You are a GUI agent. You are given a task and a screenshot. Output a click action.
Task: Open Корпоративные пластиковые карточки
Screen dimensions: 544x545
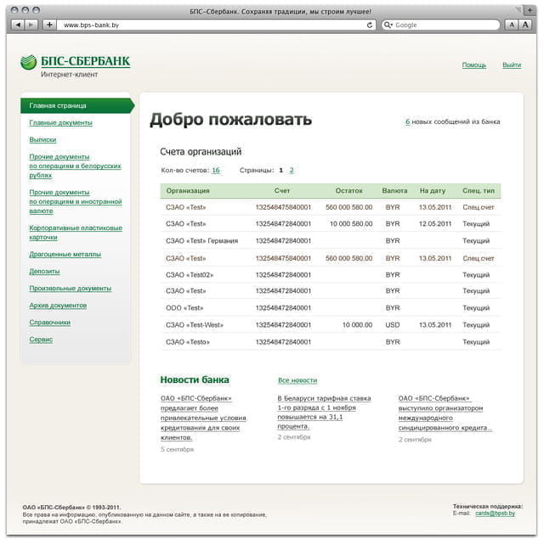click(x=76, y=233)
